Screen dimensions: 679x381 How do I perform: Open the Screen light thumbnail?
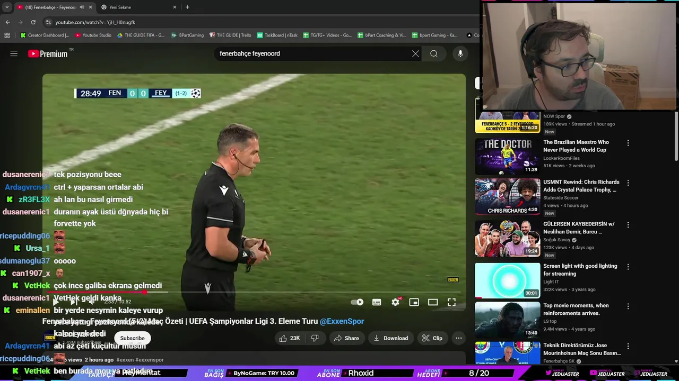507,280
